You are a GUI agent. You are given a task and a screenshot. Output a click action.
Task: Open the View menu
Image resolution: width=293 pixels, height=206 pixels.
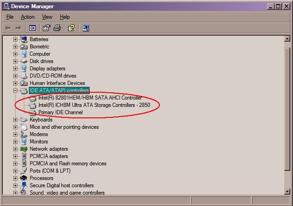[47, 17]
